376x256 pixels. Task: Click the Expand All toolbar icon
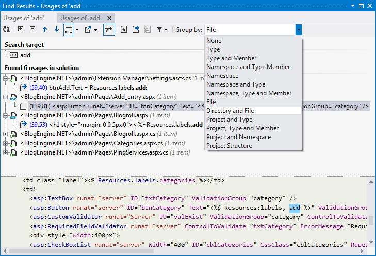tap(21, 30)
